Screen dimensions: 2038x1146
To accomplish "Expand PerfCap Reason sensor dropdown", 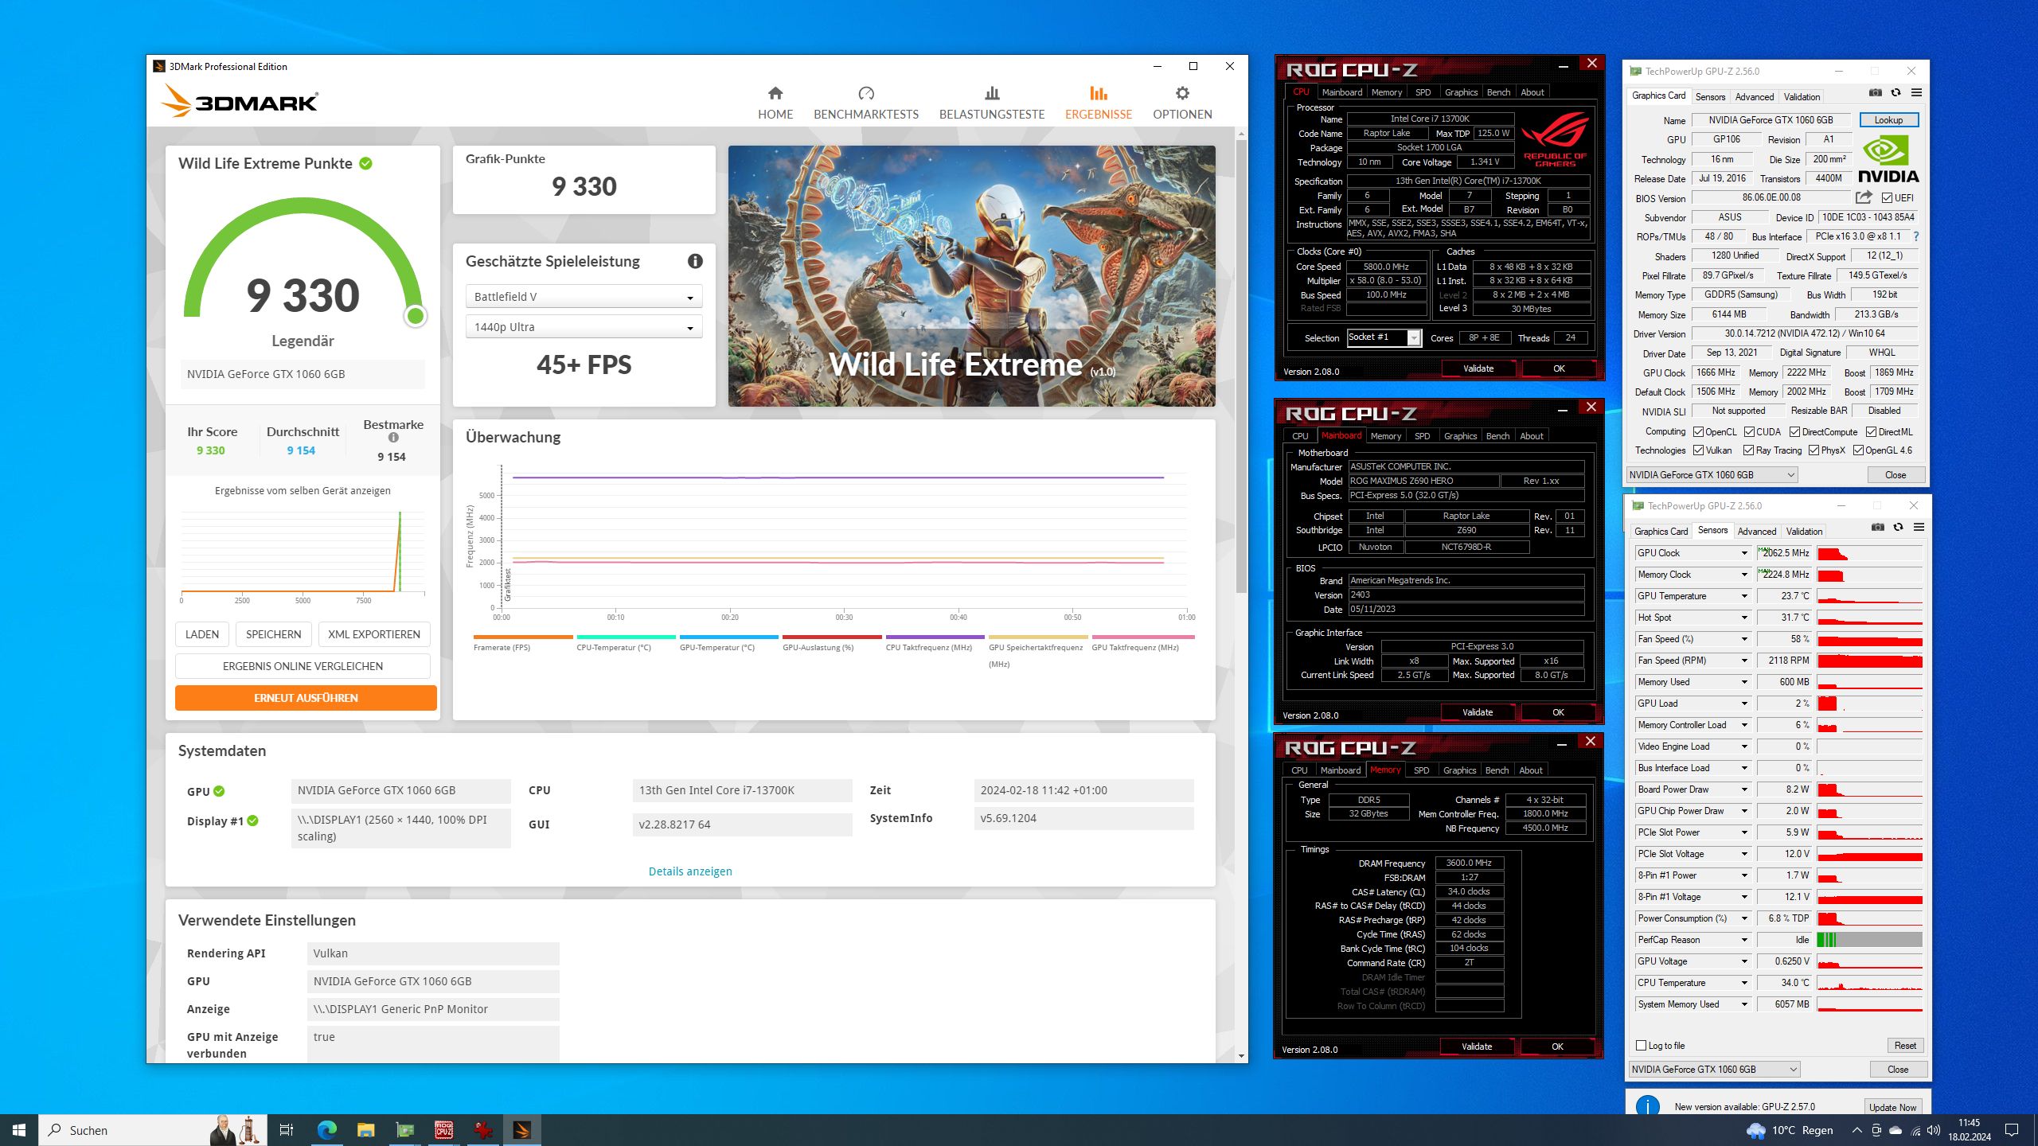I will point(1743,940).
